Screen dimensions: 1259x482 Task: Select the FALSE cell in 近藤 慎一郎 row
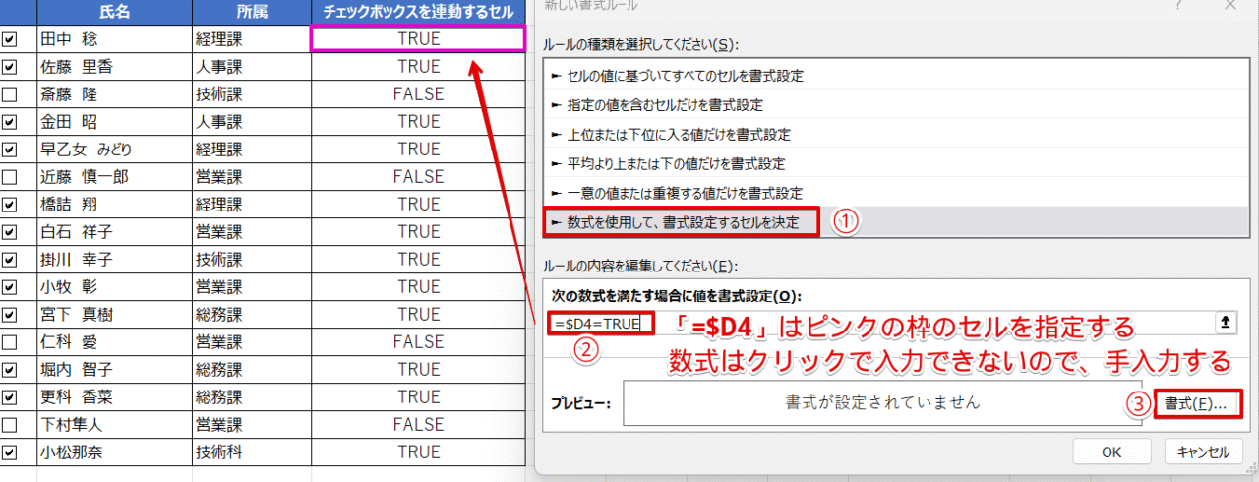[418, 178]
